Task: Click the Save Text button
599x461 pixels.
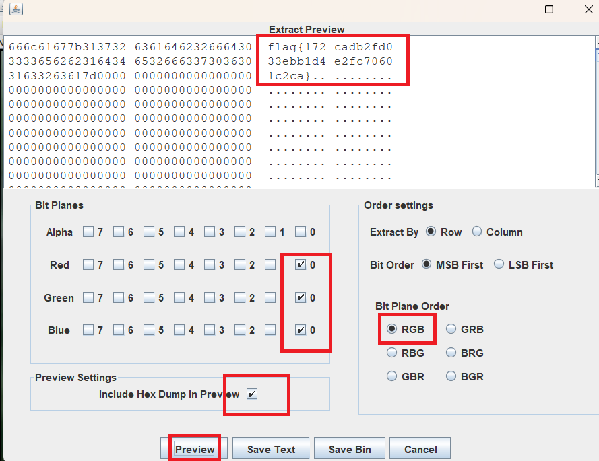Action: click(x=271, y=449)
